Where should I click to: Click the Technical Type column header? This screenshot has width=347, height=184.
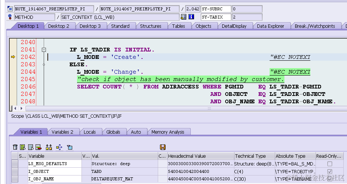(x=254, y=156)
